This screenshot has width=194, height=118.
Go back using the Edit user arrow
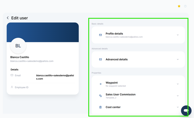pos(8,18)
